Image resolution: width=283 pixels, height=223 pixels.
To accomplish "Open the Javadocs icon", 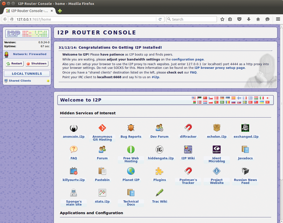I will pos(245,150).
